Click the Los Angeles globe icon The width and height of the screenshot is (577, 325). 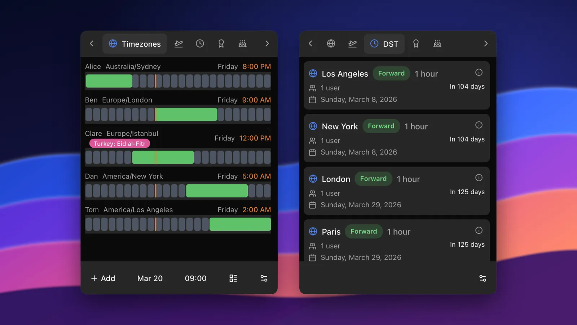[313, 74]
